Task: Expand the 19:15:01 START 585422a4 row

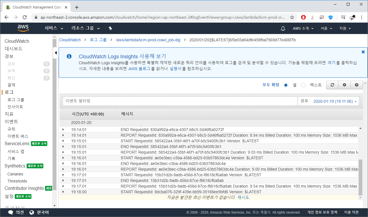Action: point(63,141)
